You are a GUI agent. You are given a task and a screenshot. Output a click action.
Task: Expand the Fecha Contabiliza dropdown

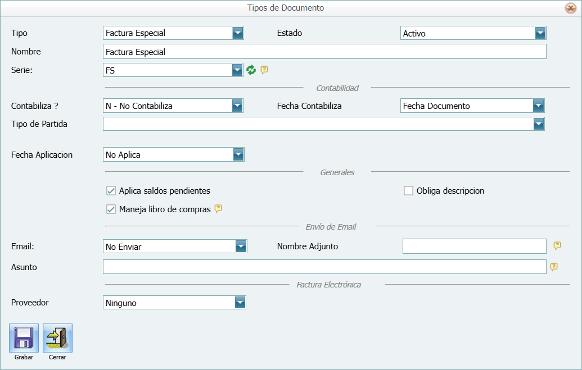click(x=538, y=106)
